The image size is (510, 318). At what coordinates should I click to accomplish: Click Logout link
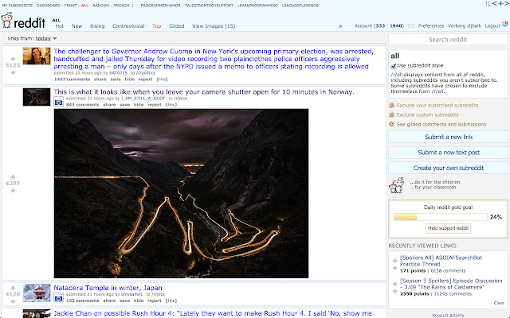pyautogui.click(x=492, y=26)
